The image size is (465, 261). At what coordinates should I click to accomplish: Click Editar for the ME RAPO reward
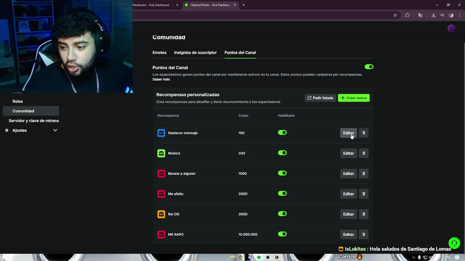coord(348,235)
